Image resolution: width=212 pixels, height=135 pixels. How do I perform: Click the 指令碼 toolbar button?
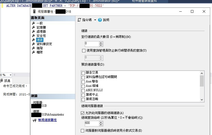click(85, 20)
